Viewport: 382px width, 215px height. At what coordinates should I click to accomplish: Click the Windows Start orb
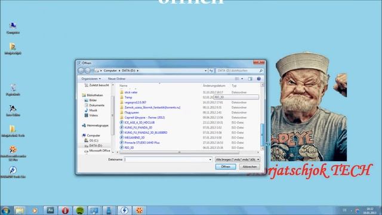click(x=5, y=210)
